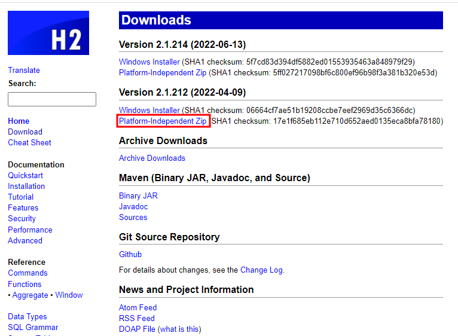Open the Advanced link
458x336 pixels.
[x=25, y=240]
